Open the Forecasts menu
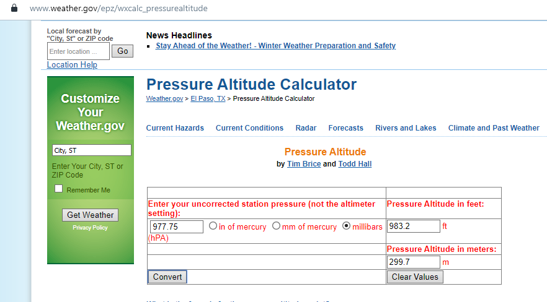The height and width of the screenshot is (302, 547). coord(345,128)
